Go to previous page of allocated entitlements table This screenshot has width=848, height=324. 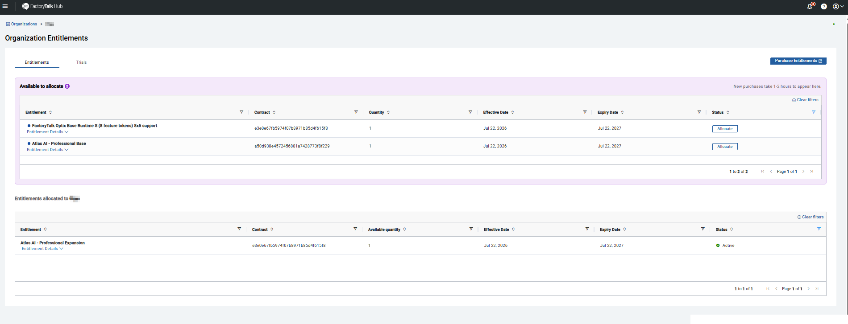(776, 289)
